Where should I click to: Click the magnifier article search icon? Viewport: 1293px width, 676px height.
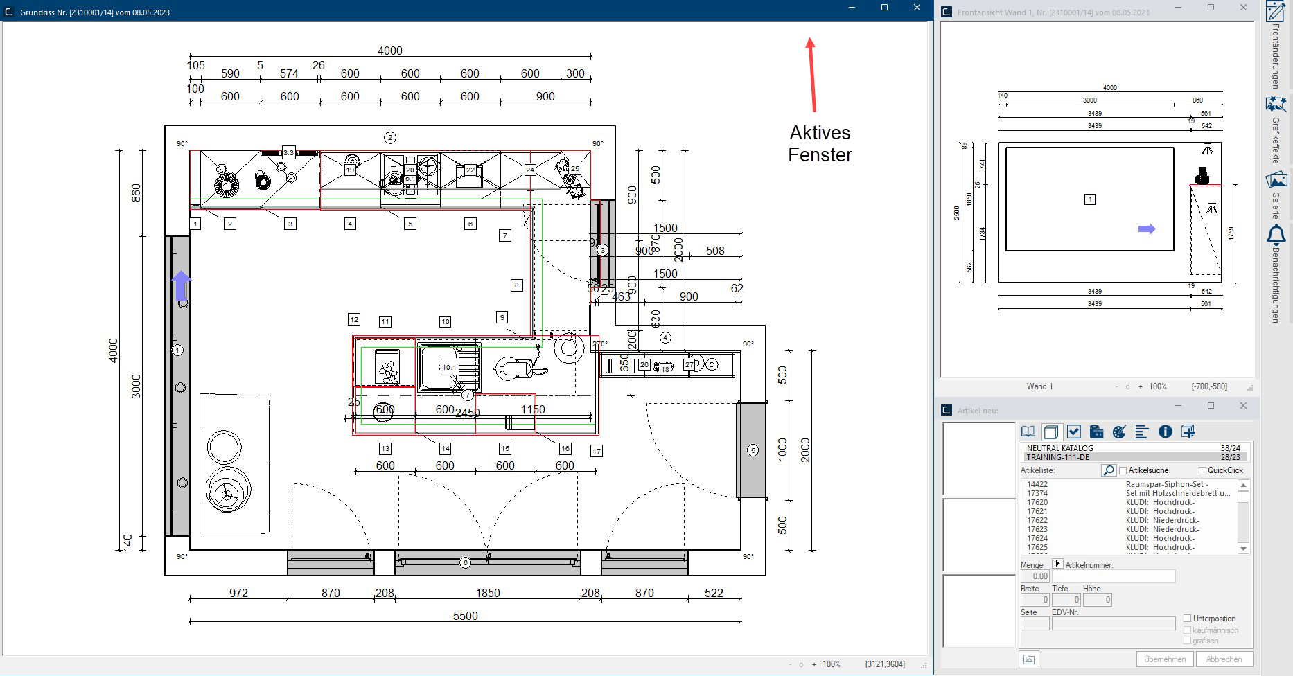1109,470
